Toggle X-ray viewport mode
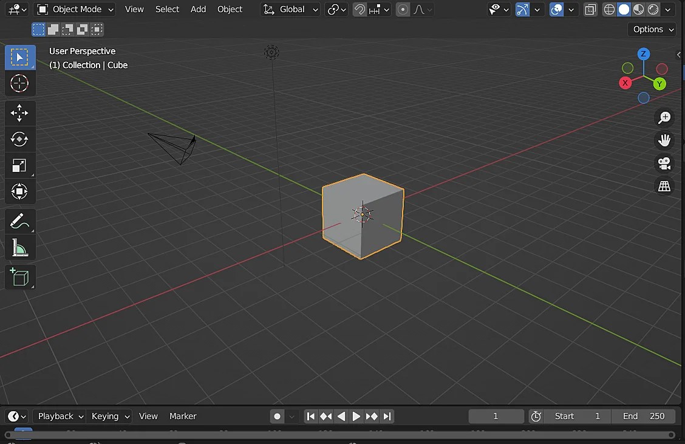The width and height of the screenshot is (685, 444). tap(591, 9)
